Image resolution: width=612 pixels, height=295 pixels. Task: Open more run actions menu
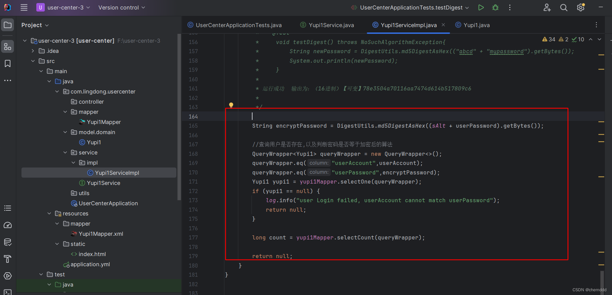[509, 7]
